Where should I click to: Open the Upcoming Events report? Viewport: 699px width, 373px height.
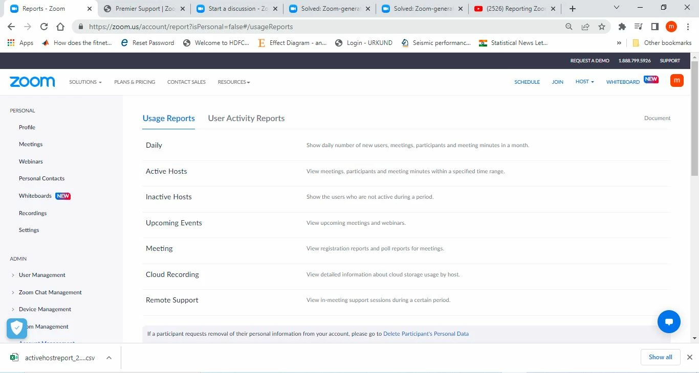click(x=173, y=223)
